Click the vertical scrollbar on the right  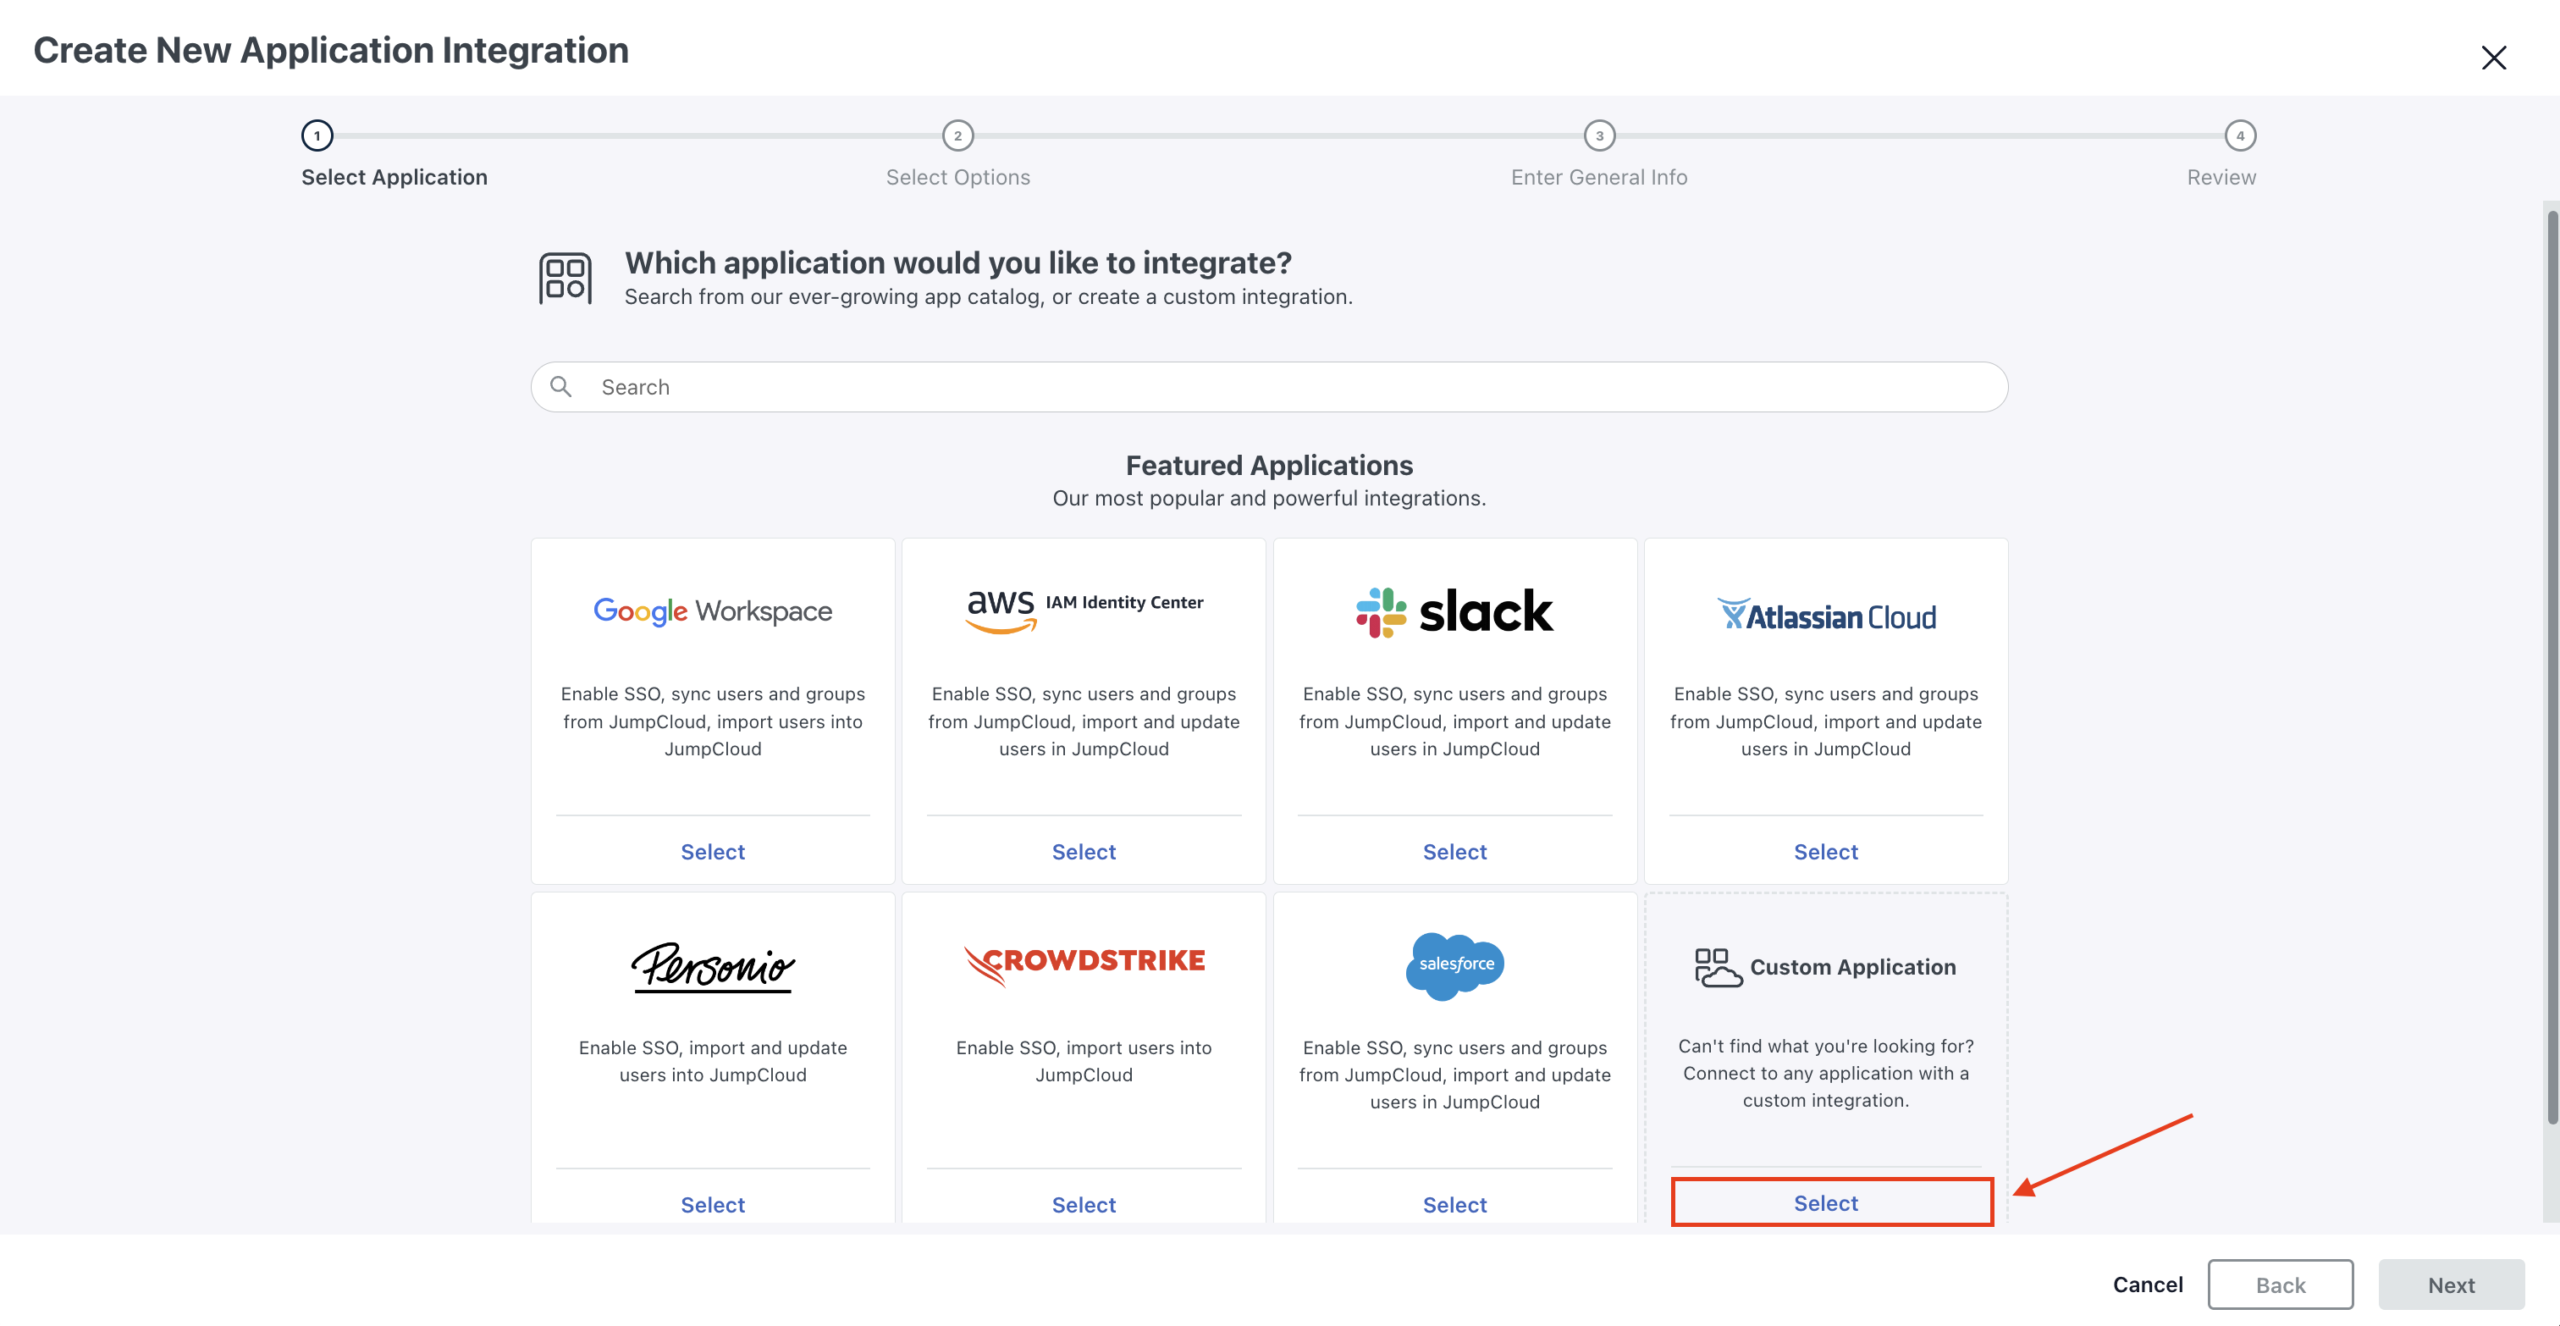coord(2551,666)
